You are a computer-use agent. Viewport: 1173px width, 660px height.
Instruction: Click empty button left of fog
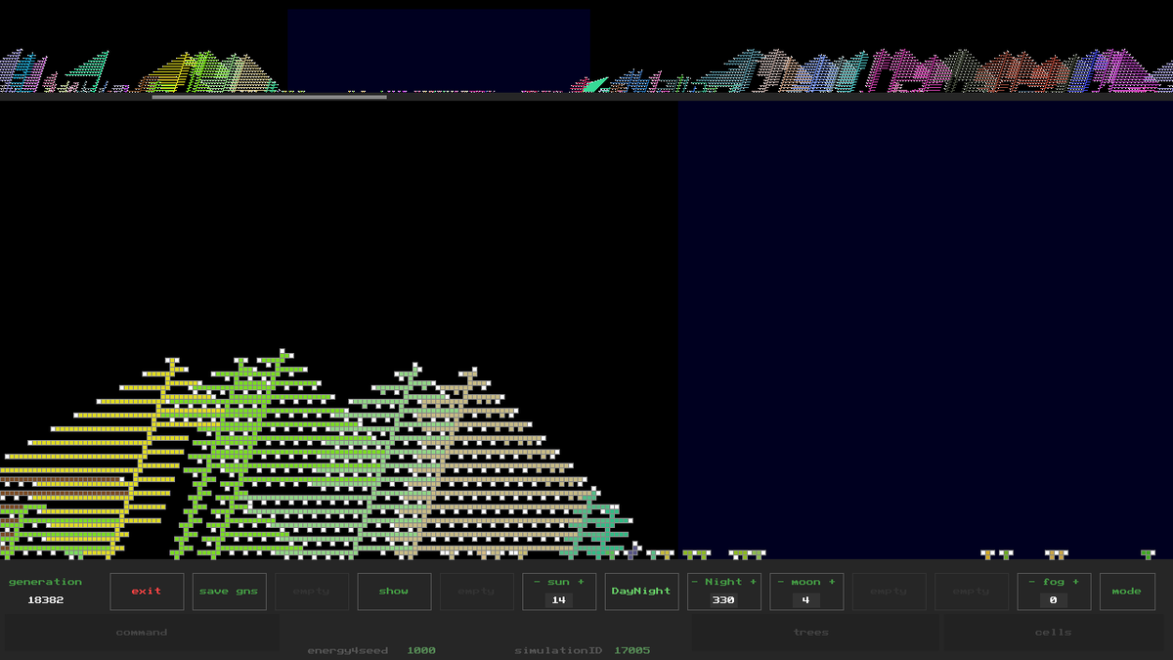[x=971, y=592]
